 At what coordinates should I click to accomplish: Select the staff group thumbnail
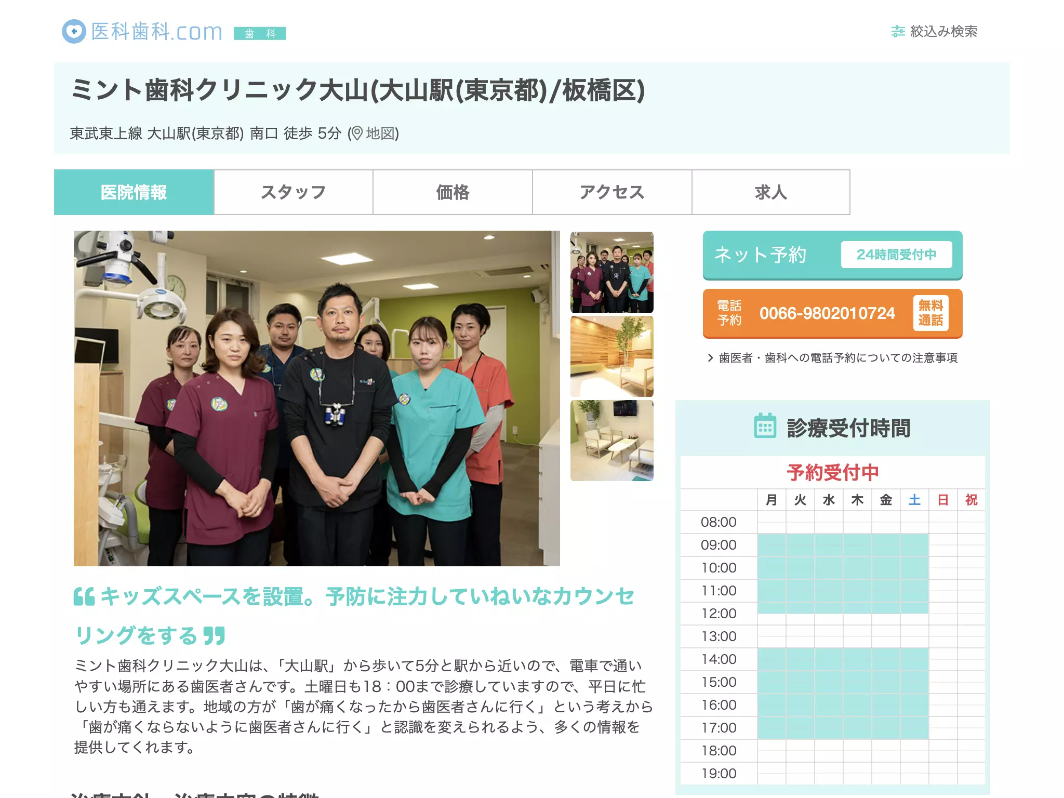pyautogui.click(x=612, y=272)
